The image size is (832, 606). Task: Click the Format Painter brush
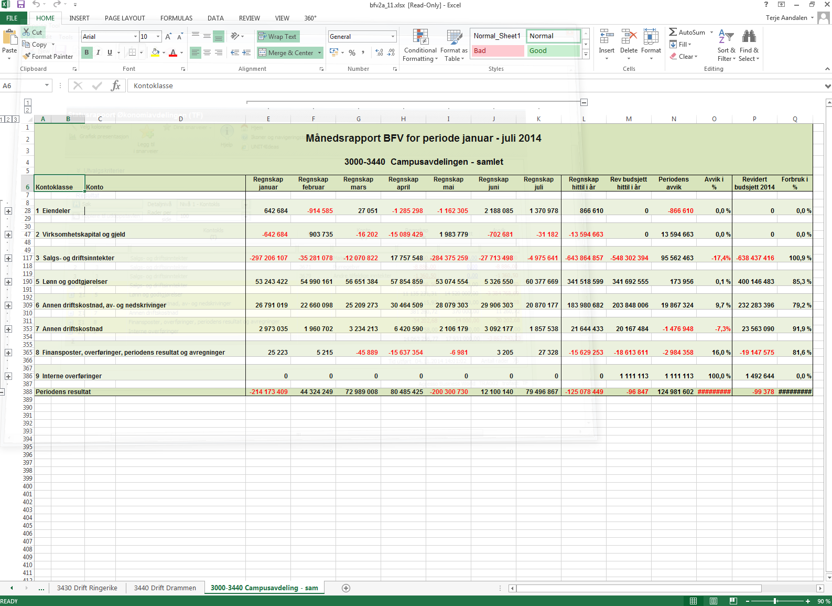(x=27, y=56)
